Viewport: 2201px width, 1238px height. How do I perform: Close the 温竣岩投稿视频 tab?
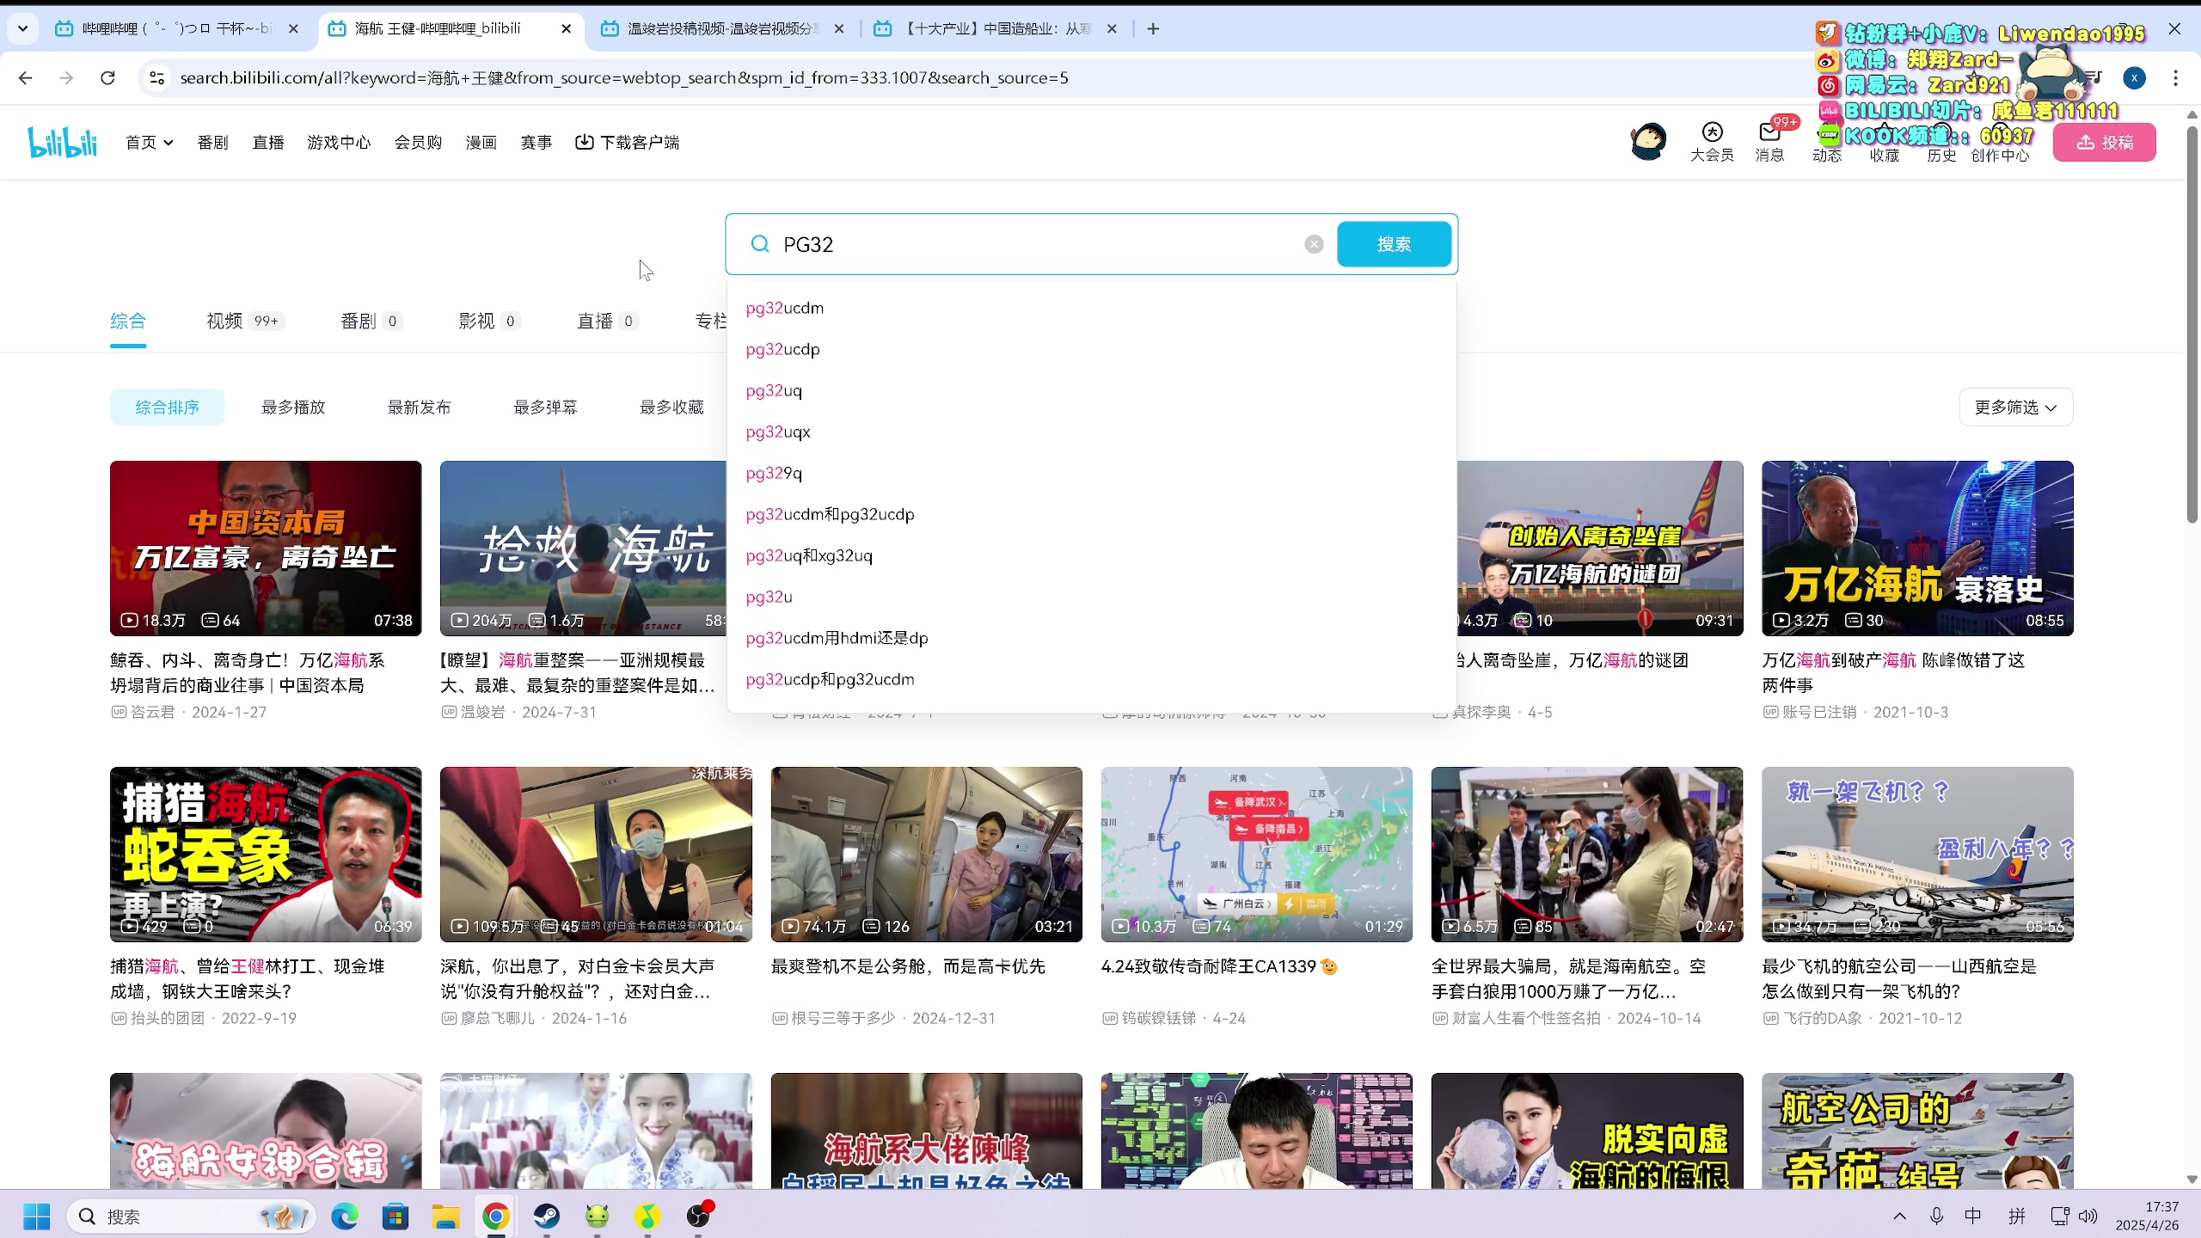tap(839, 28)
